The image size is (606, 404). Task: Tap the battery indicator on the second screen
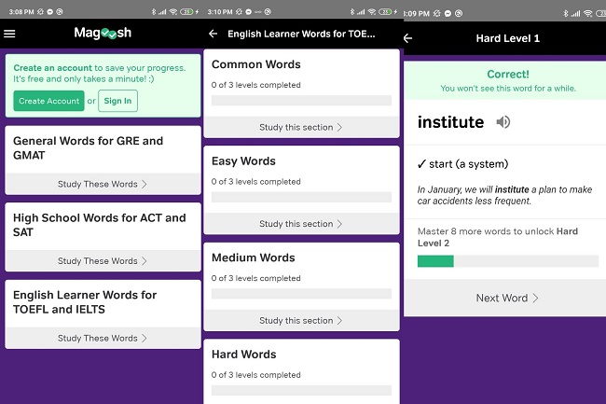coord(385,12)
